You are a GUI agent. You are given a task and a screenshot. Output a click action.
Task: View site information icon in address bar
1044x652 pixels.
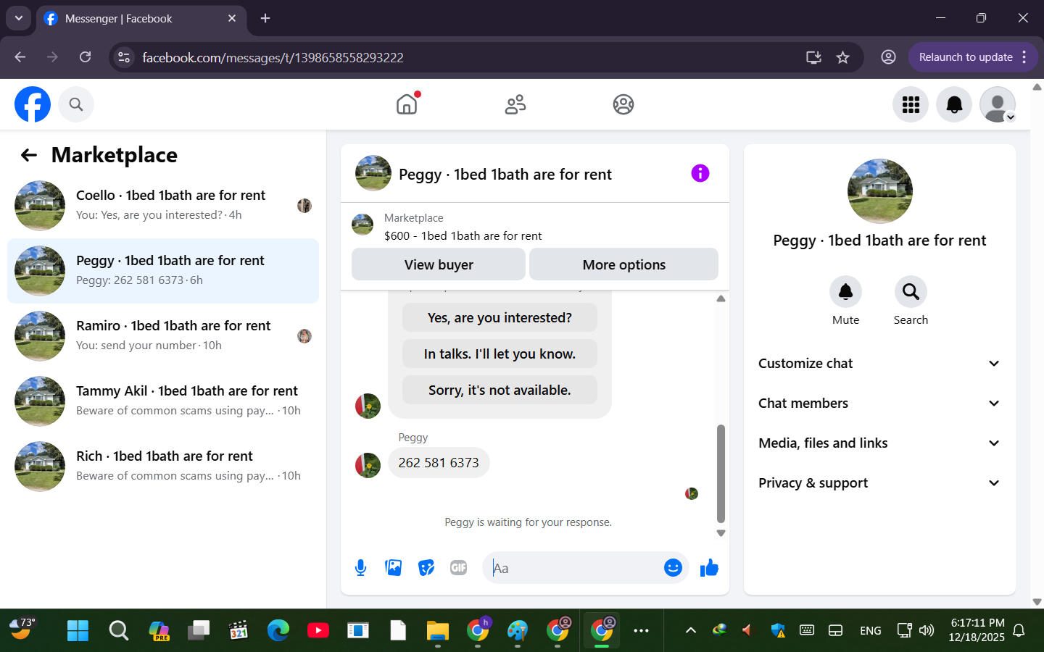124,57
